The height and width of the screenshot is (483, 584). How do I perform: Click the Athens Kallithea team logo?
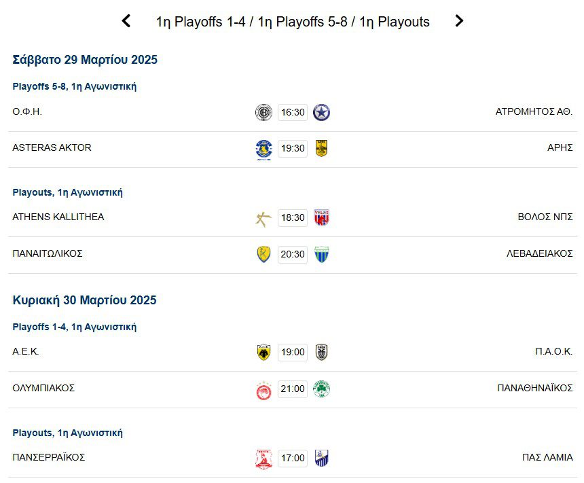263,217
